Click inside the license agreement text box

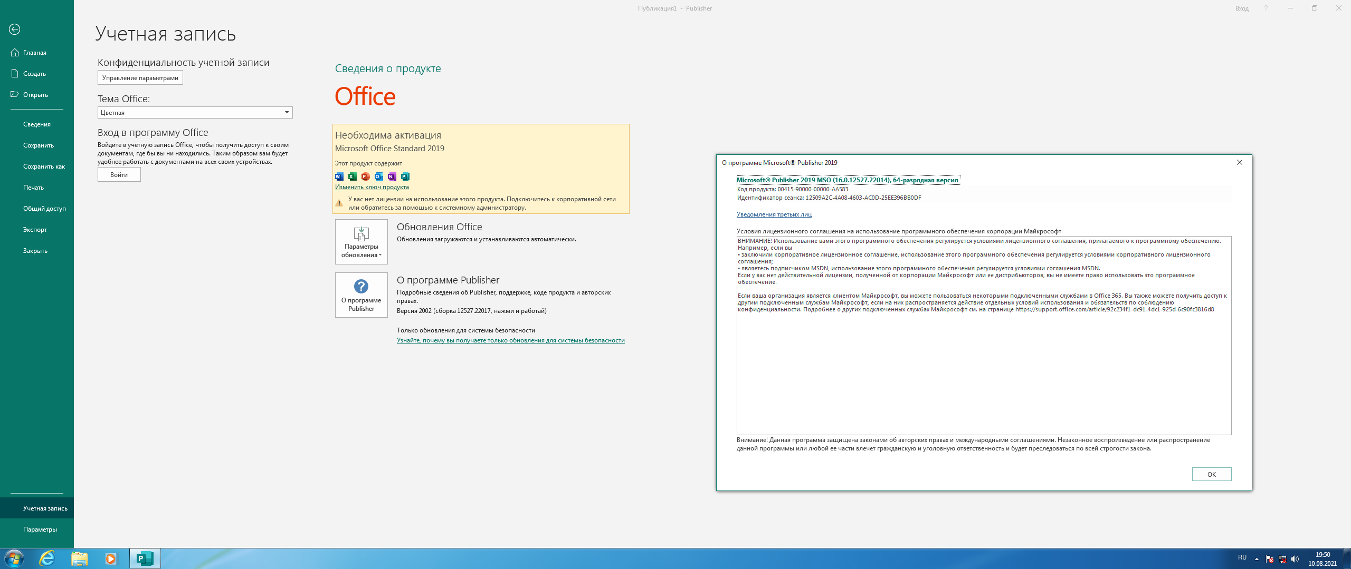click(984, 369)
